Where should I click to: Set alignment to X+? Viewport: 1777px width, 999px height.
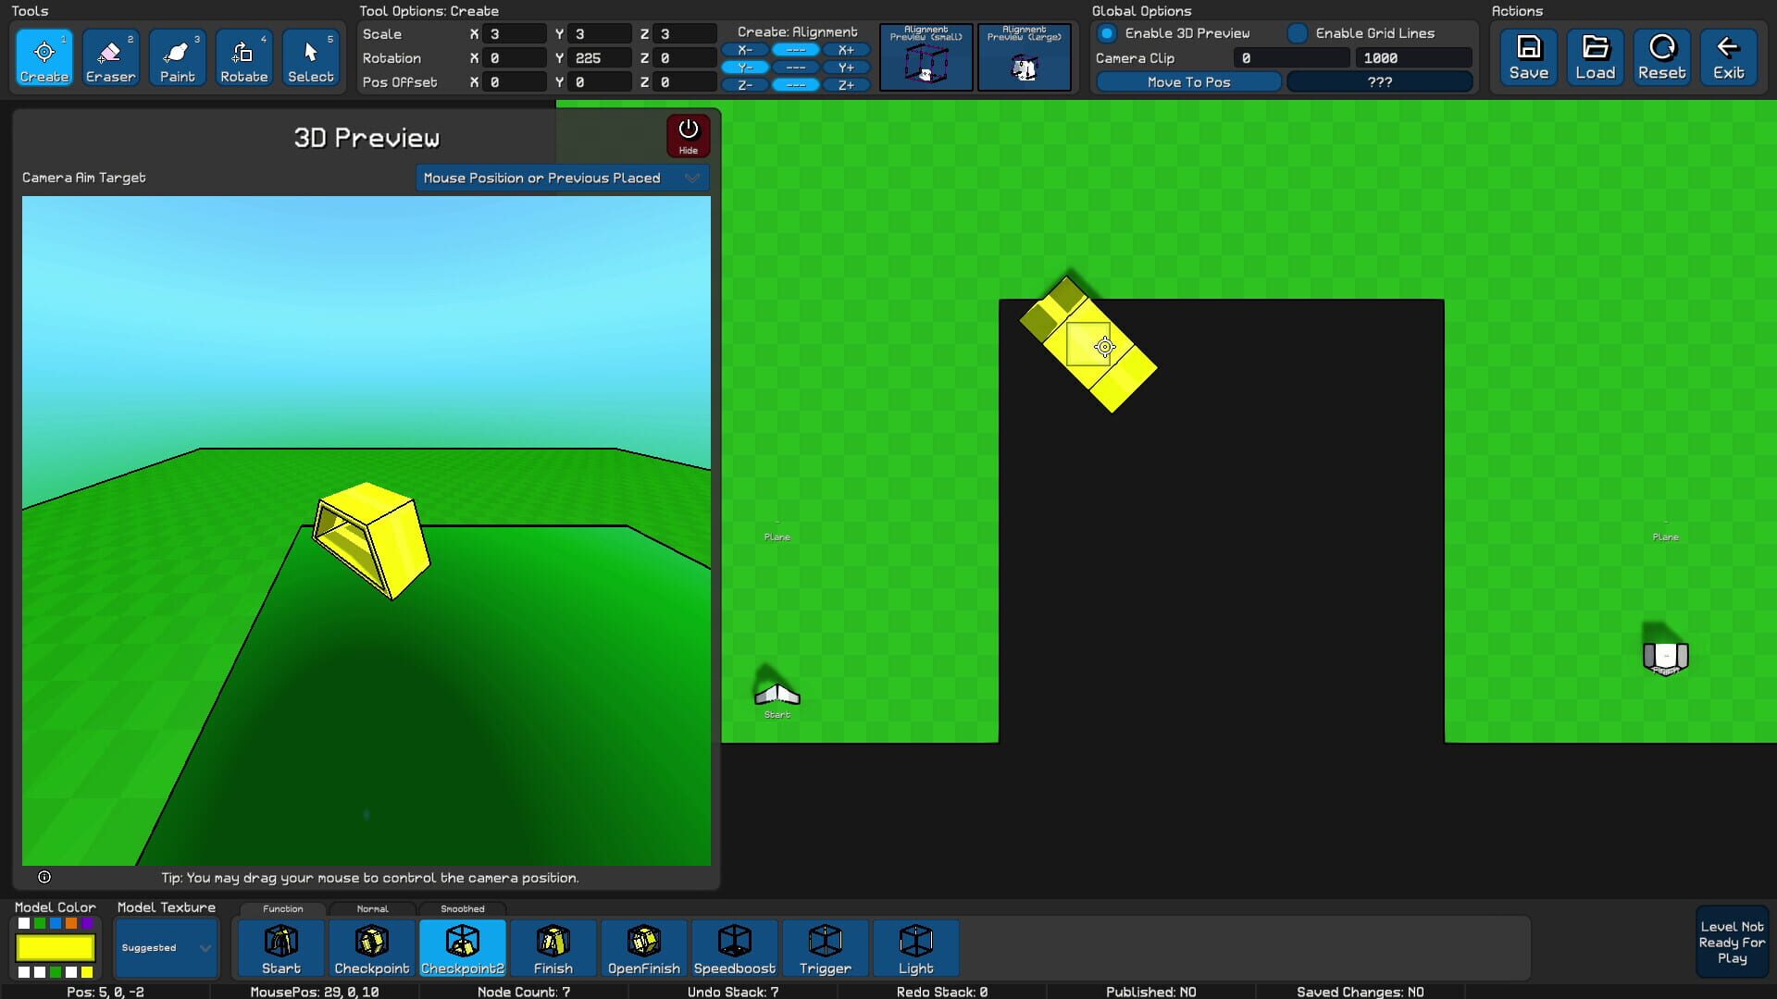[x=846, y=50]
